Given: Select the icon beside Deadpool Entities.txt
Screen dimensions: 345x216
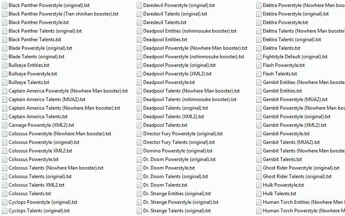Looking at the screenshot, I should click(139, 40).
